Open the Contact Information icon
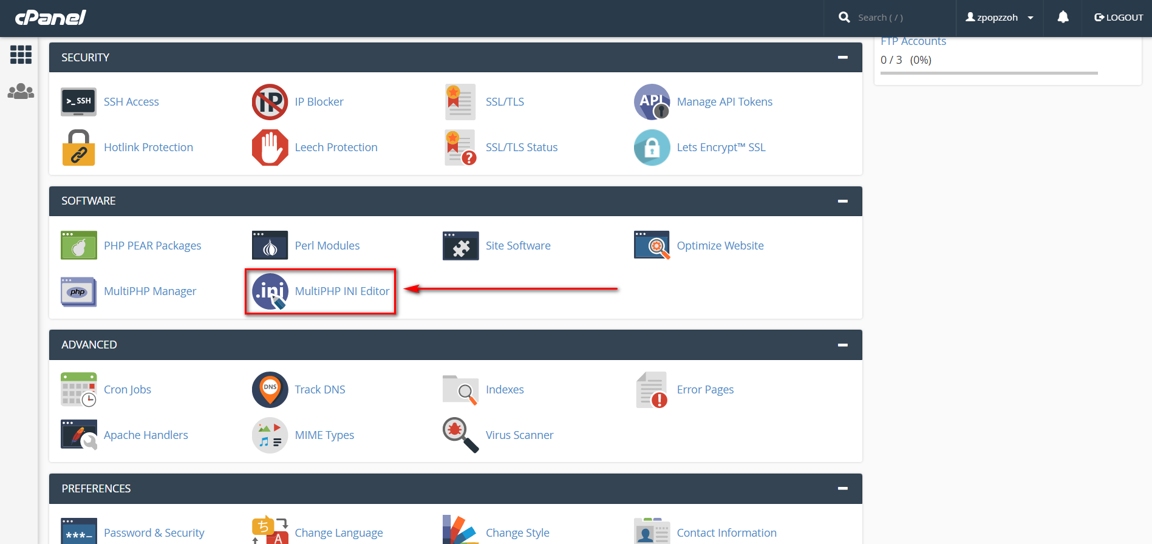The height and width of the screenshot is (544, 1152). pyautogui.click(x=652, y=531)
